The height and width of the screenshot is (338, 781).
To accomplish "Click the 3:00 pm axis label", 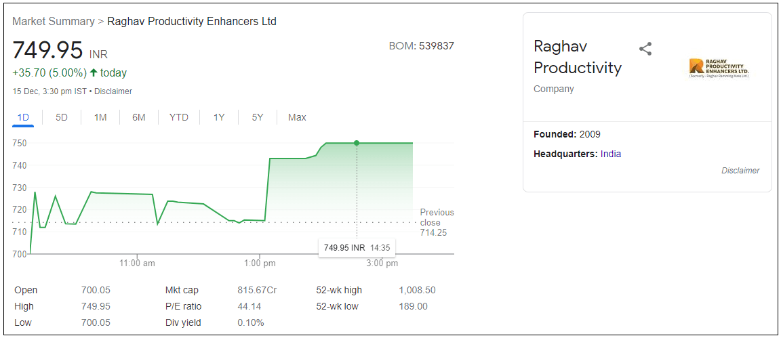I will click(382, 263).
